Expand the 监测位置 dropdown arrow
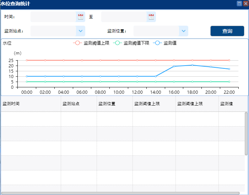249x195 pixels. coord(184,31)
